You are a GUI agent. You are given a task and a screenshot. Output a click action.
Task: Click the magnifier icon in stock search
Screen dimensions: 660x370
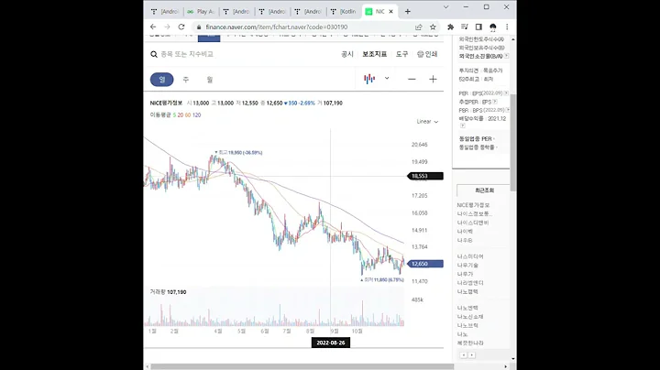click(x=154, y=54)
